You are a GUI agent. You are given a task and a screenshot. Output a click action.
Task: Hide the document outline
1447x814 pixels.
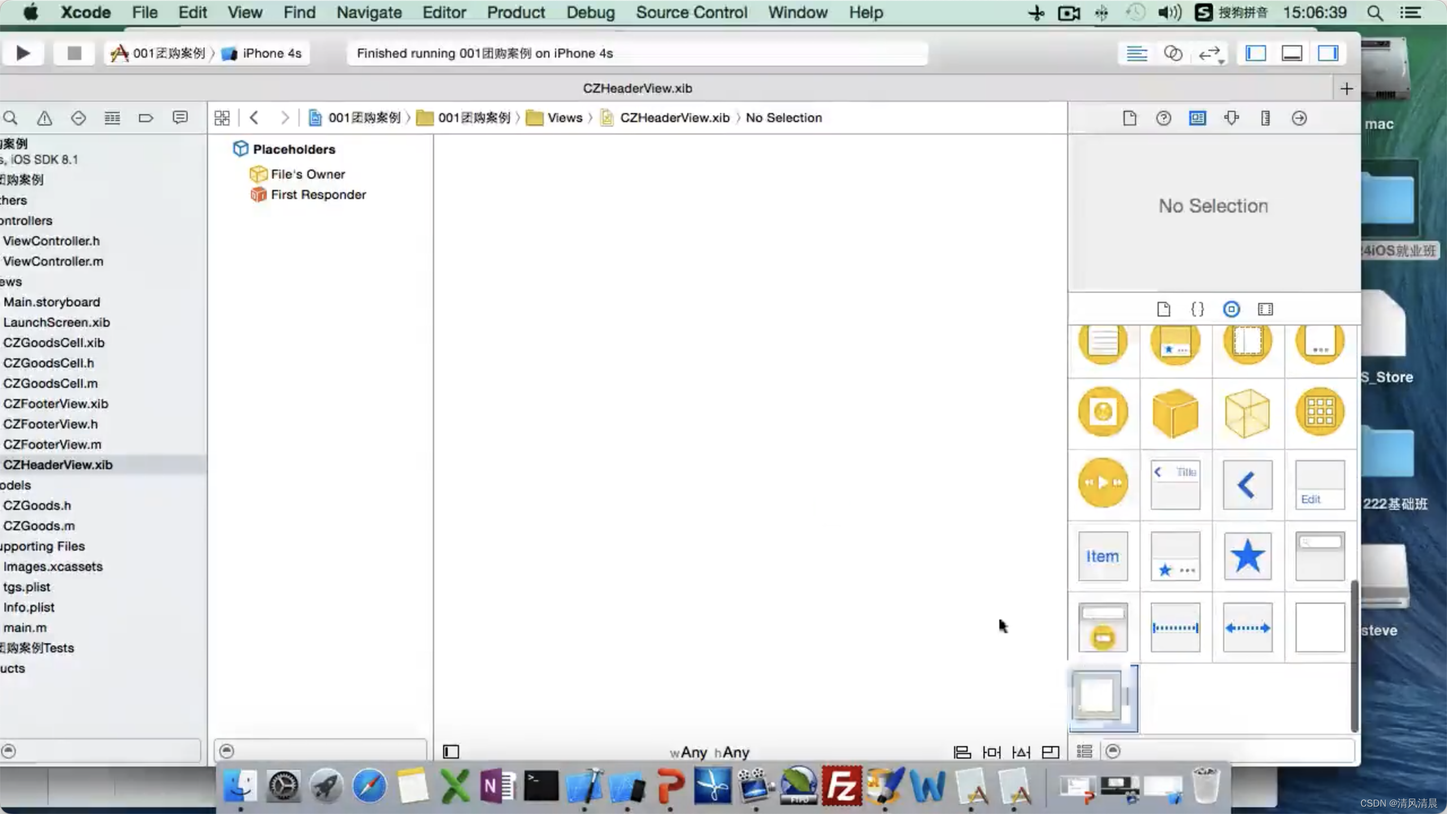click(x=450, y=752)
